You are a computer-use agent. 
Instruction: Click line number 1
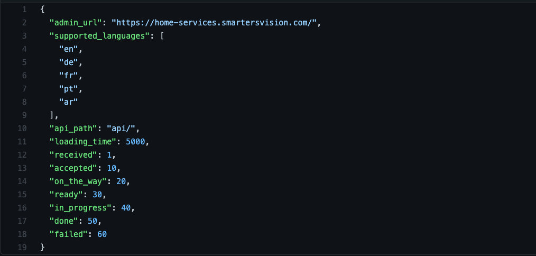[x=24, y=10]
